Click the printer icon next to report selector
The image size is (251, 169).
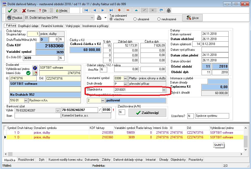tap(99, 18)
